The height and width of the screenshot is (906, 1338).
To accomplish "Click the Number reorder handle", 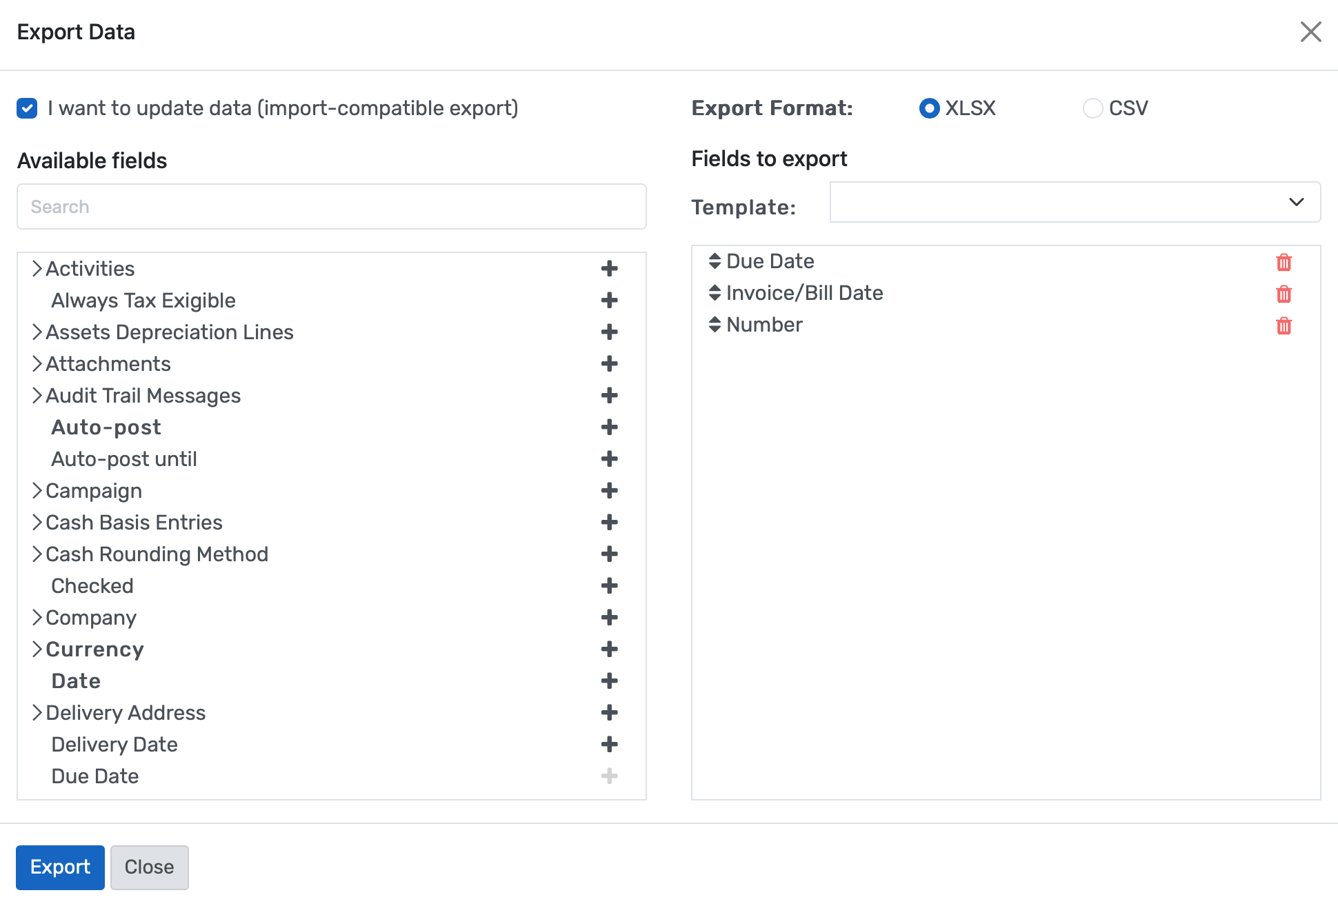I will click(x=713, y=324).
